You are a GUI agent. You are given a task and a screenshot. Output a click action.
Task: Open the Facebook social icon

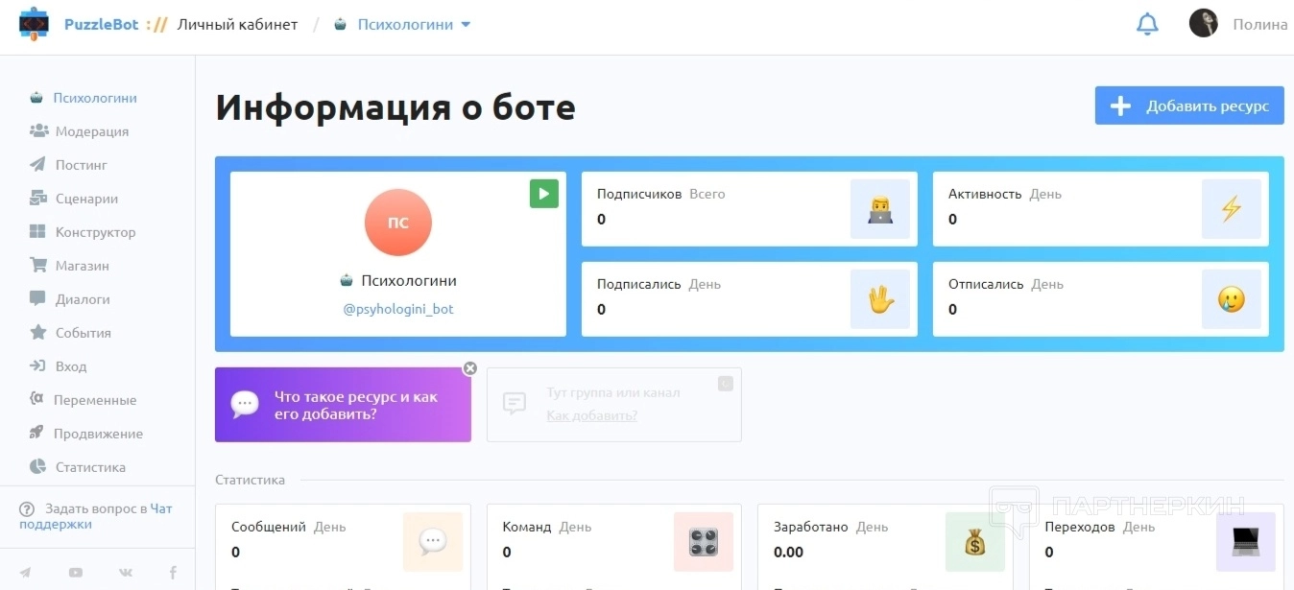point(173,573)
